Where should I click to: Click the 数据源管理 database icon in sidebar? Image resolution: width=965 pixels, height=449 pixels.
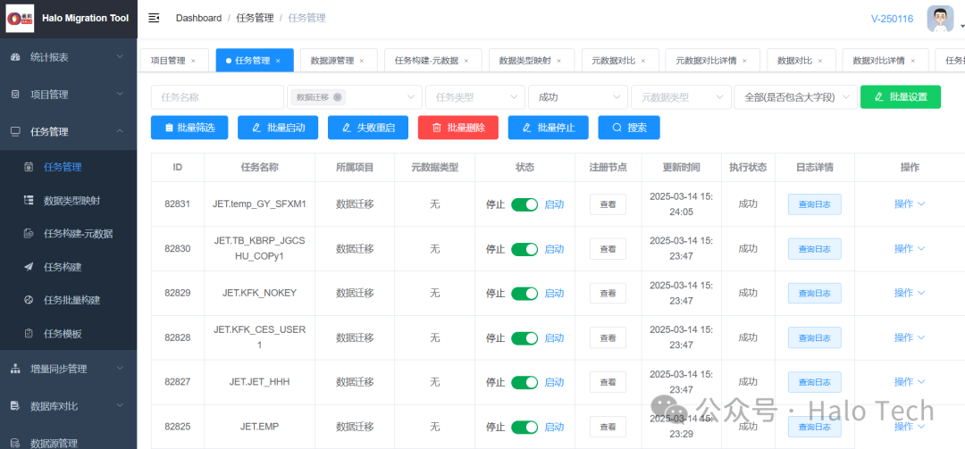click(x=15, y=443)
